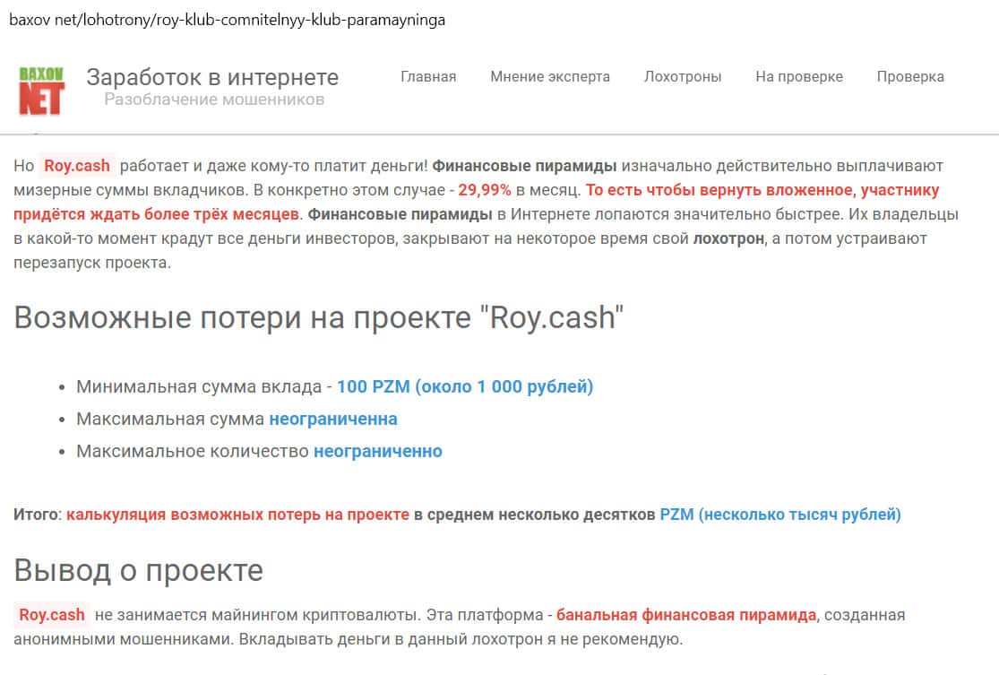The height and width of the screenshot is (675, 999).
Task: Click the first Roy.cash highlighted tag
Action: 76,166
